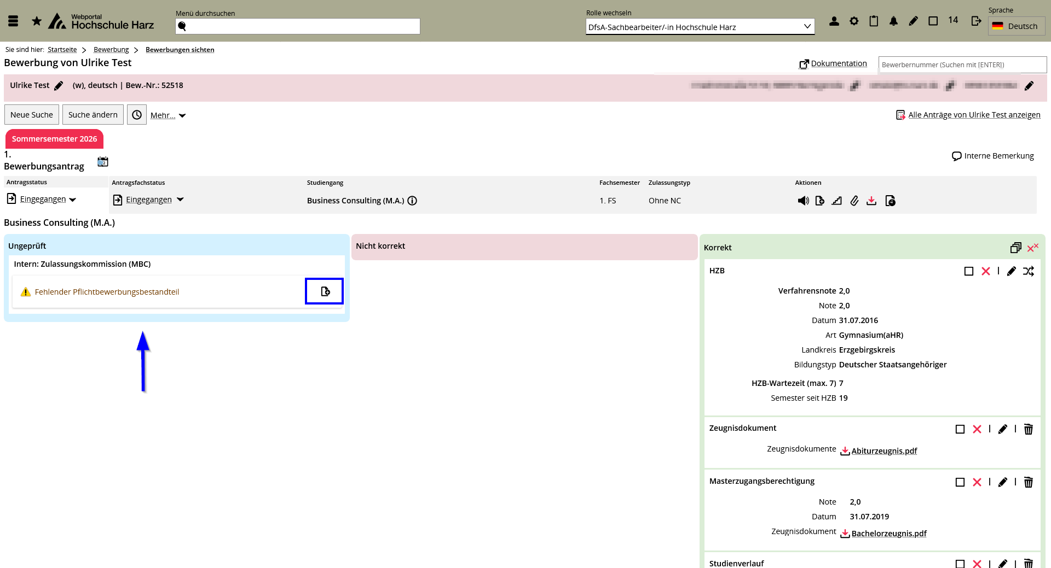Screen dimensions: 1051x568
Task: Click the paperclip attachment icon in Aktionen
Action: pos(854,201)
